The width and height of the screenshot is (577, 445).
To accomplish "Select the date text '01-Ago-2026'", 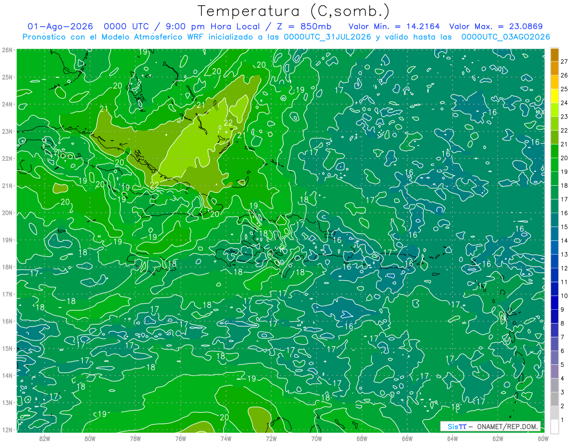I will tap(59, 27).
